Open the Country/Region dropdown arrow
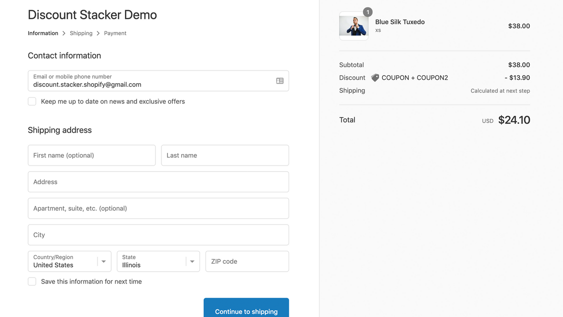The height and width of the screenshot is (317, 563). point(104,261)
